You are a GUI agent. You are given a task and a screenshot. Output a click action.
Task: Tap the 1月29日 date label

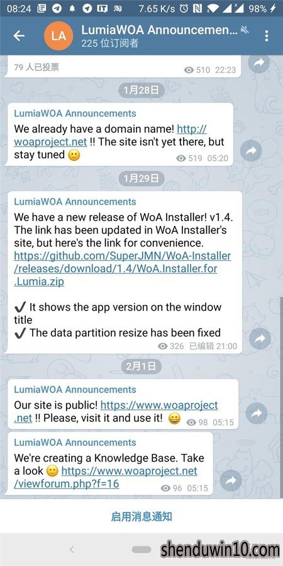click(141, 179)
